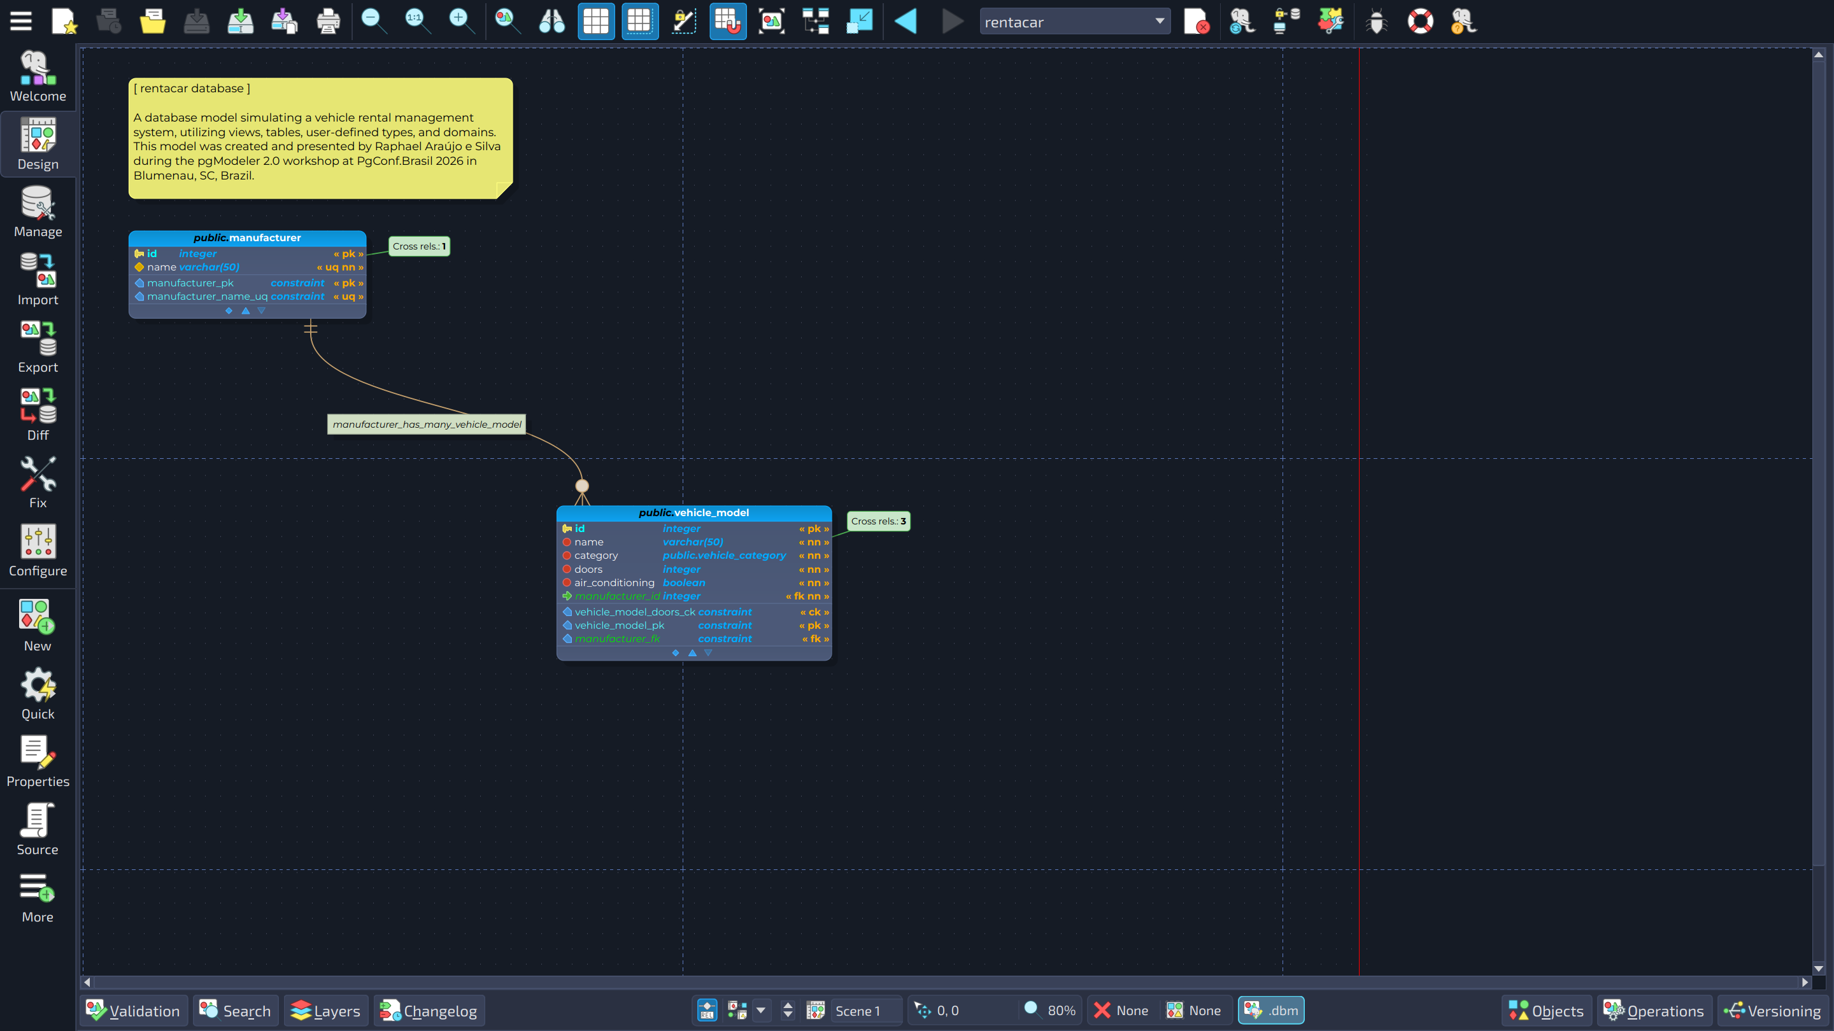Zoom out of the canvas
The image size is (1834, 1031).
(373, 22)
